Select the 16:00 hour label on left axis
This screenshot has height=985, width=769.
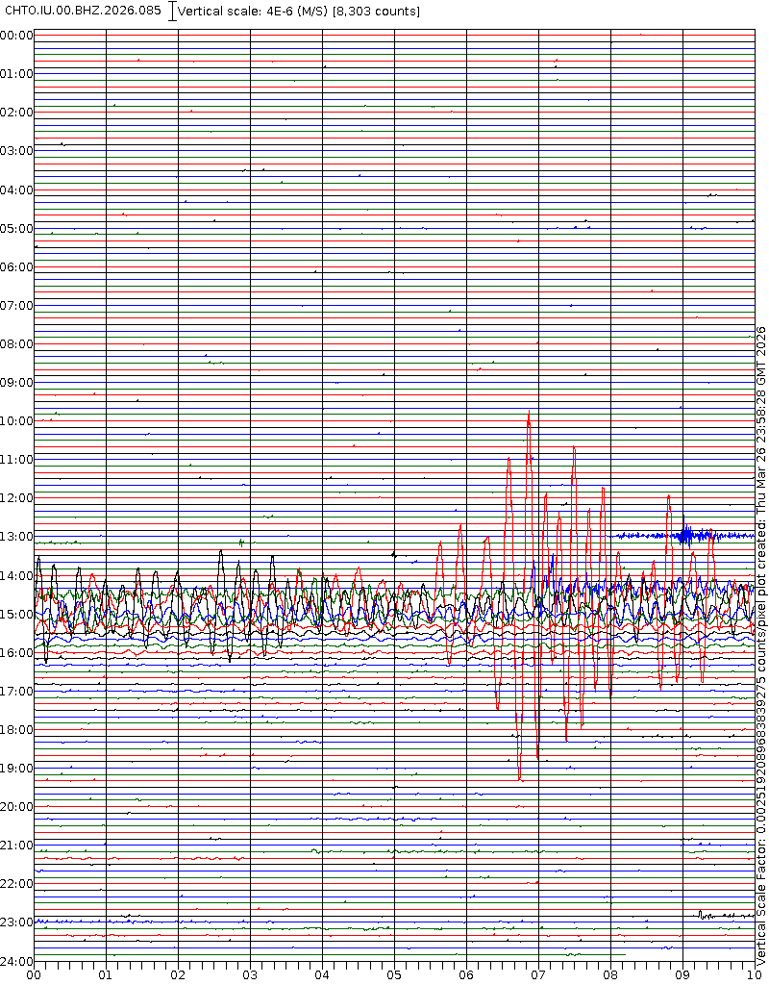[x=16, y=653]
